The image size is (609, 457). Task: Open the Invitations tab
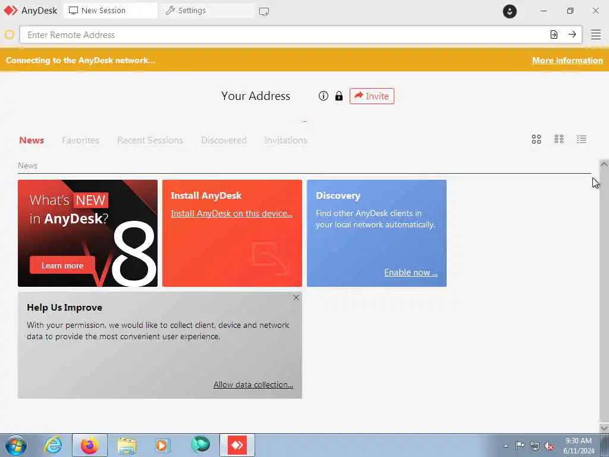click(x=285, y=140)
